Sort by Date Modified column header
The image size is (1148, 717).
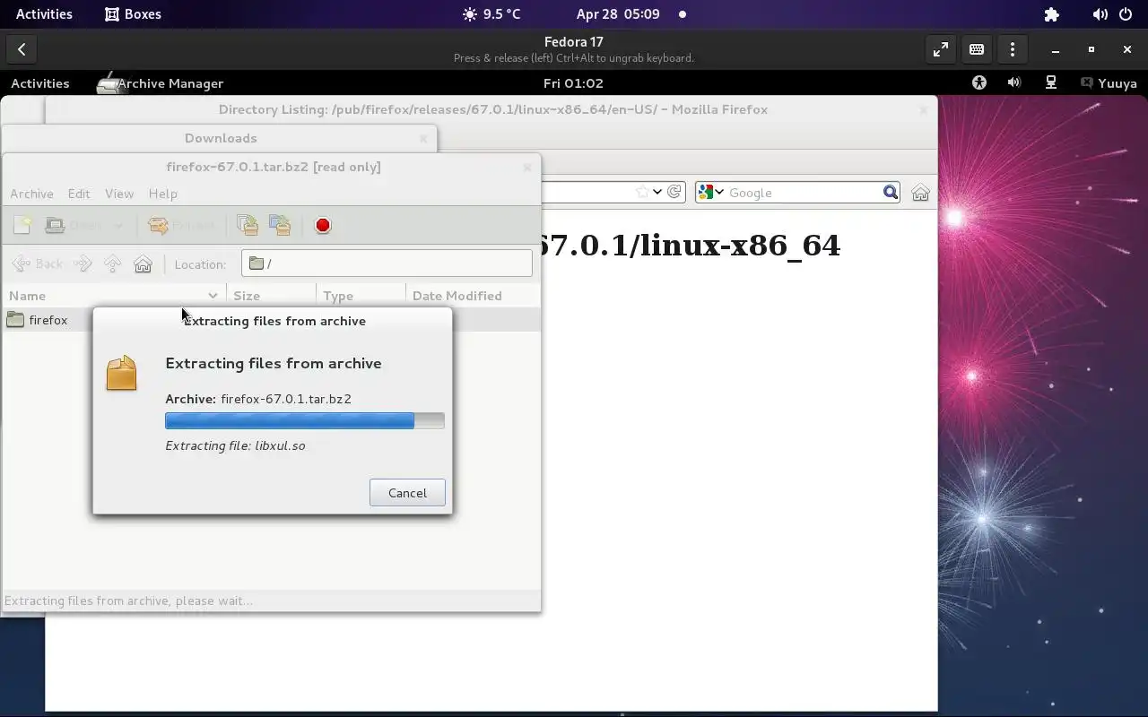point(473,296)
